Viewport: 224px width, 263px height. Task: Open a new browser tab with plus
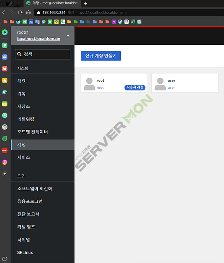[x=85, y=3]
